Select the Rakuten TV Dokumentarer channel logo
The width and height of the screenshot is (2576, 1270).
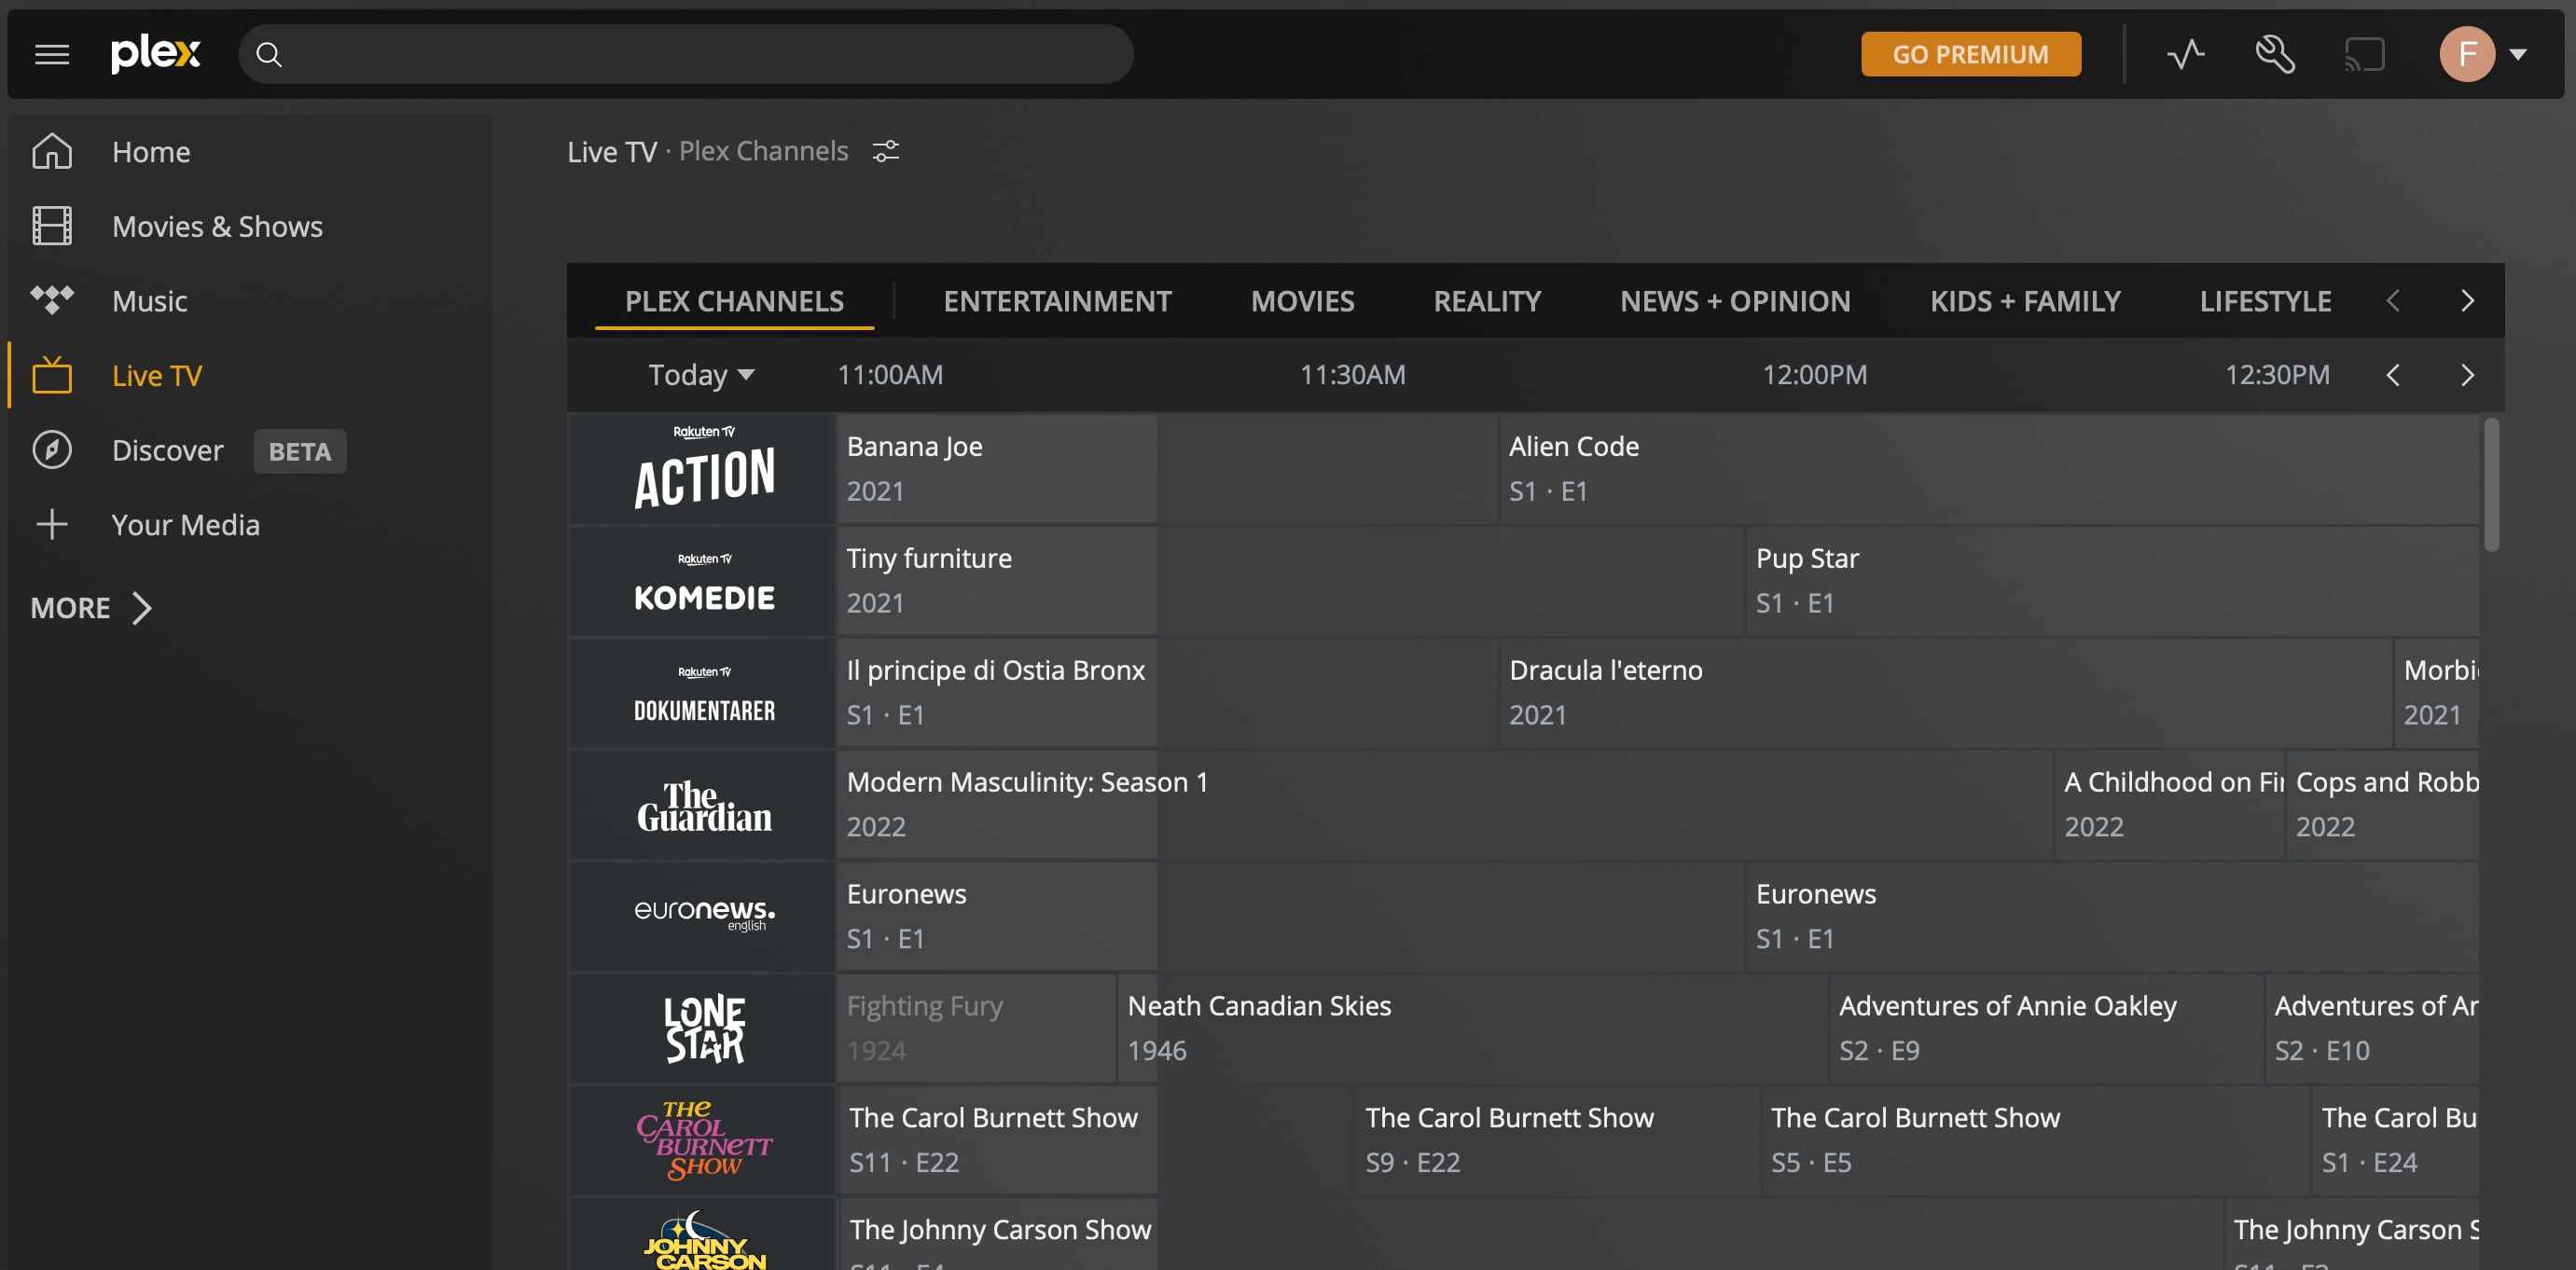[704, 693]
